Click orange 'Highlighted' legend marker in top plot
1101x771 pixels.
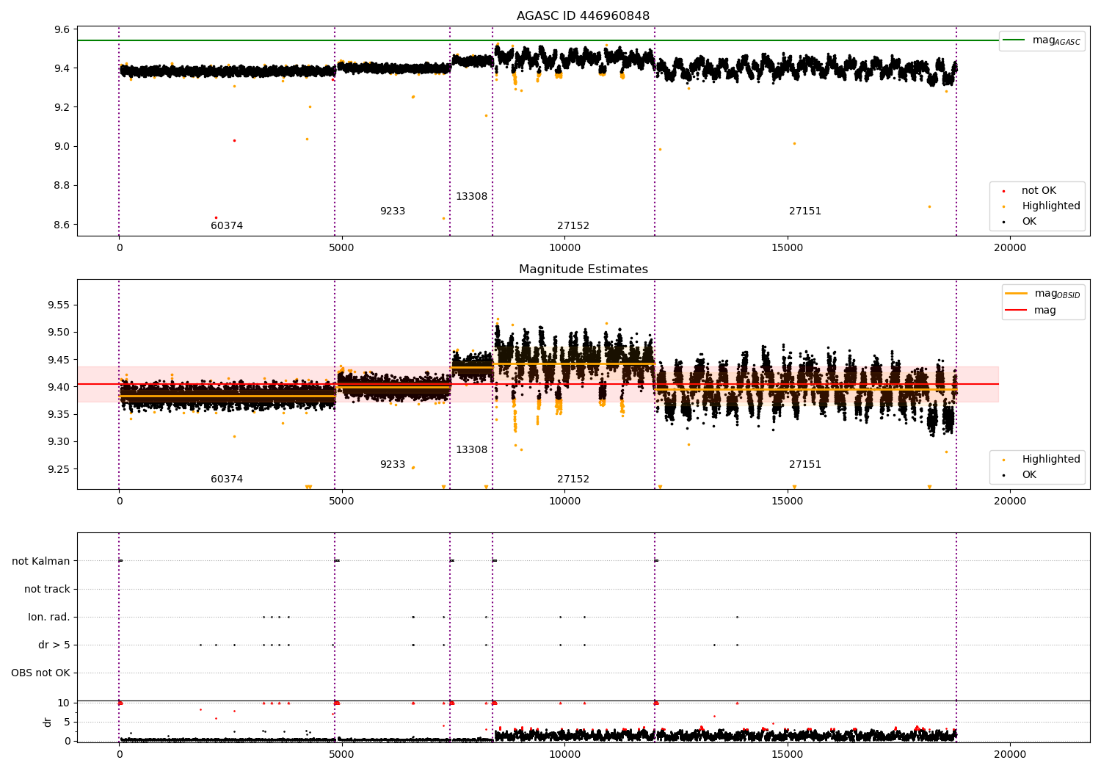1003,206
